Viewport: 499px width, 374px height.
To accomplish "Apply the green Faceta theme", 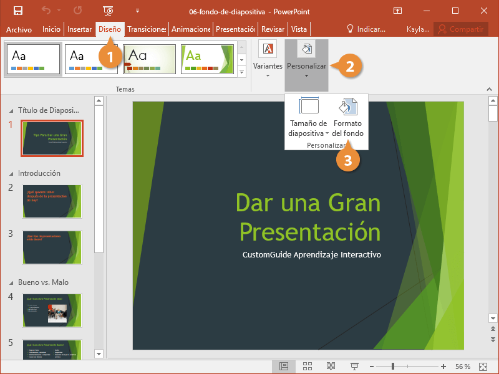I will [x=208, y=59].
